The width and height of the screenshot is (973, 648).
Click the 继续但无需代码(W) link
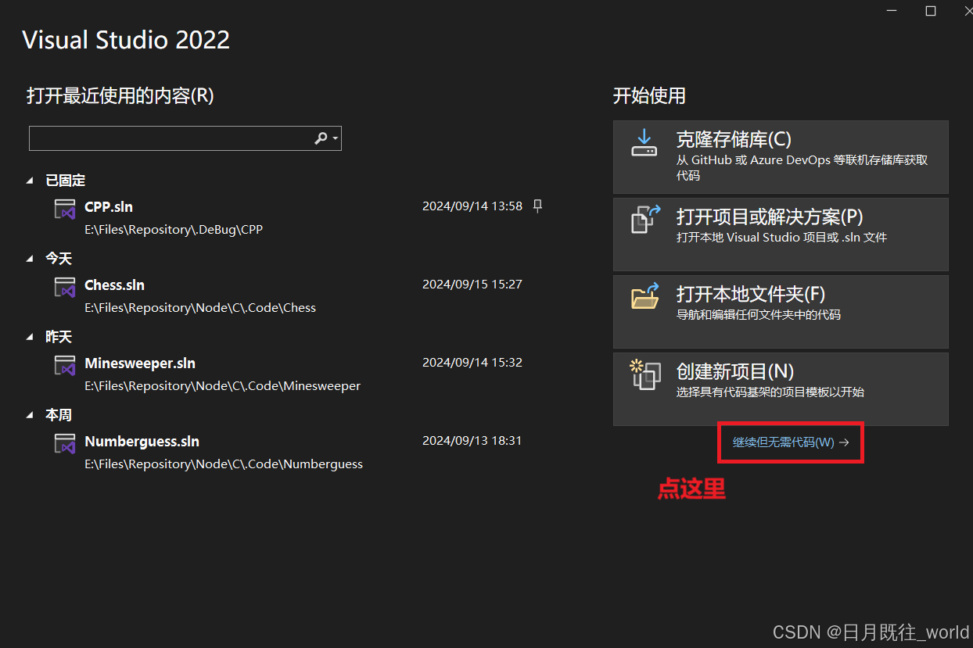click(790, 442)
